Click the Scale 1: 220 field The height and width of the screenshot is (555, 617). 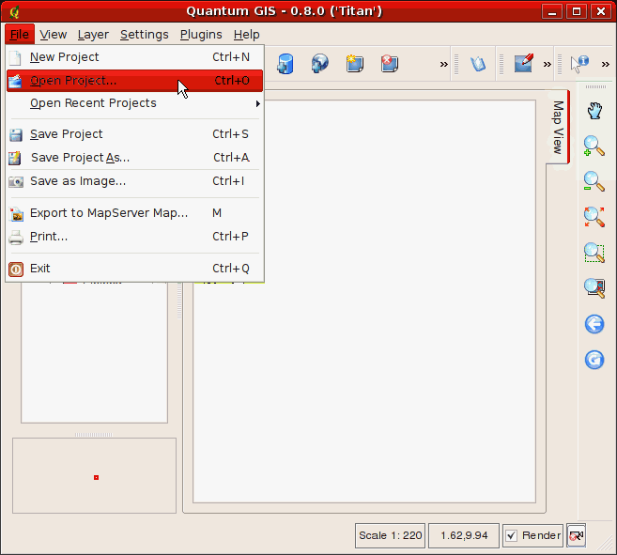tap(390, 535)
